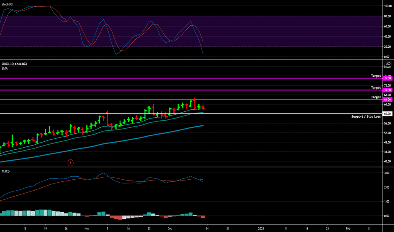394x232 pixels.
Task: Open the USD currency selector
Action: [388, 64]
